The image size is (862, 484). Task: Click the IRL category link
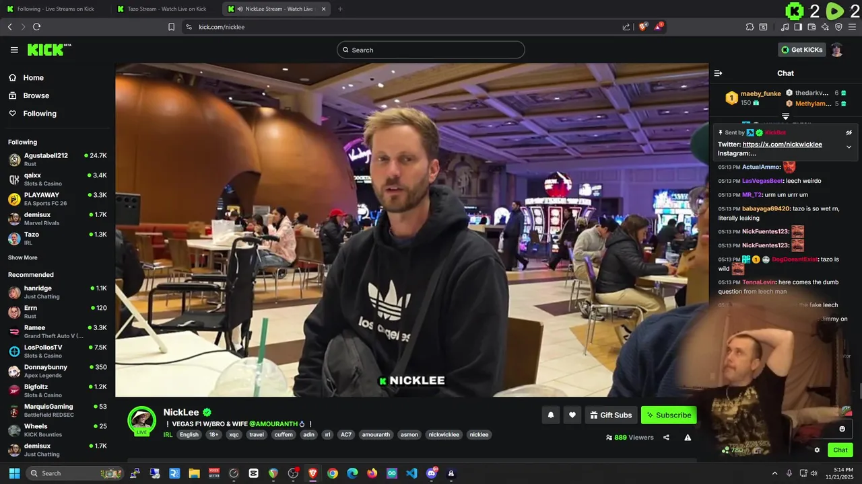tap(168, 435)
